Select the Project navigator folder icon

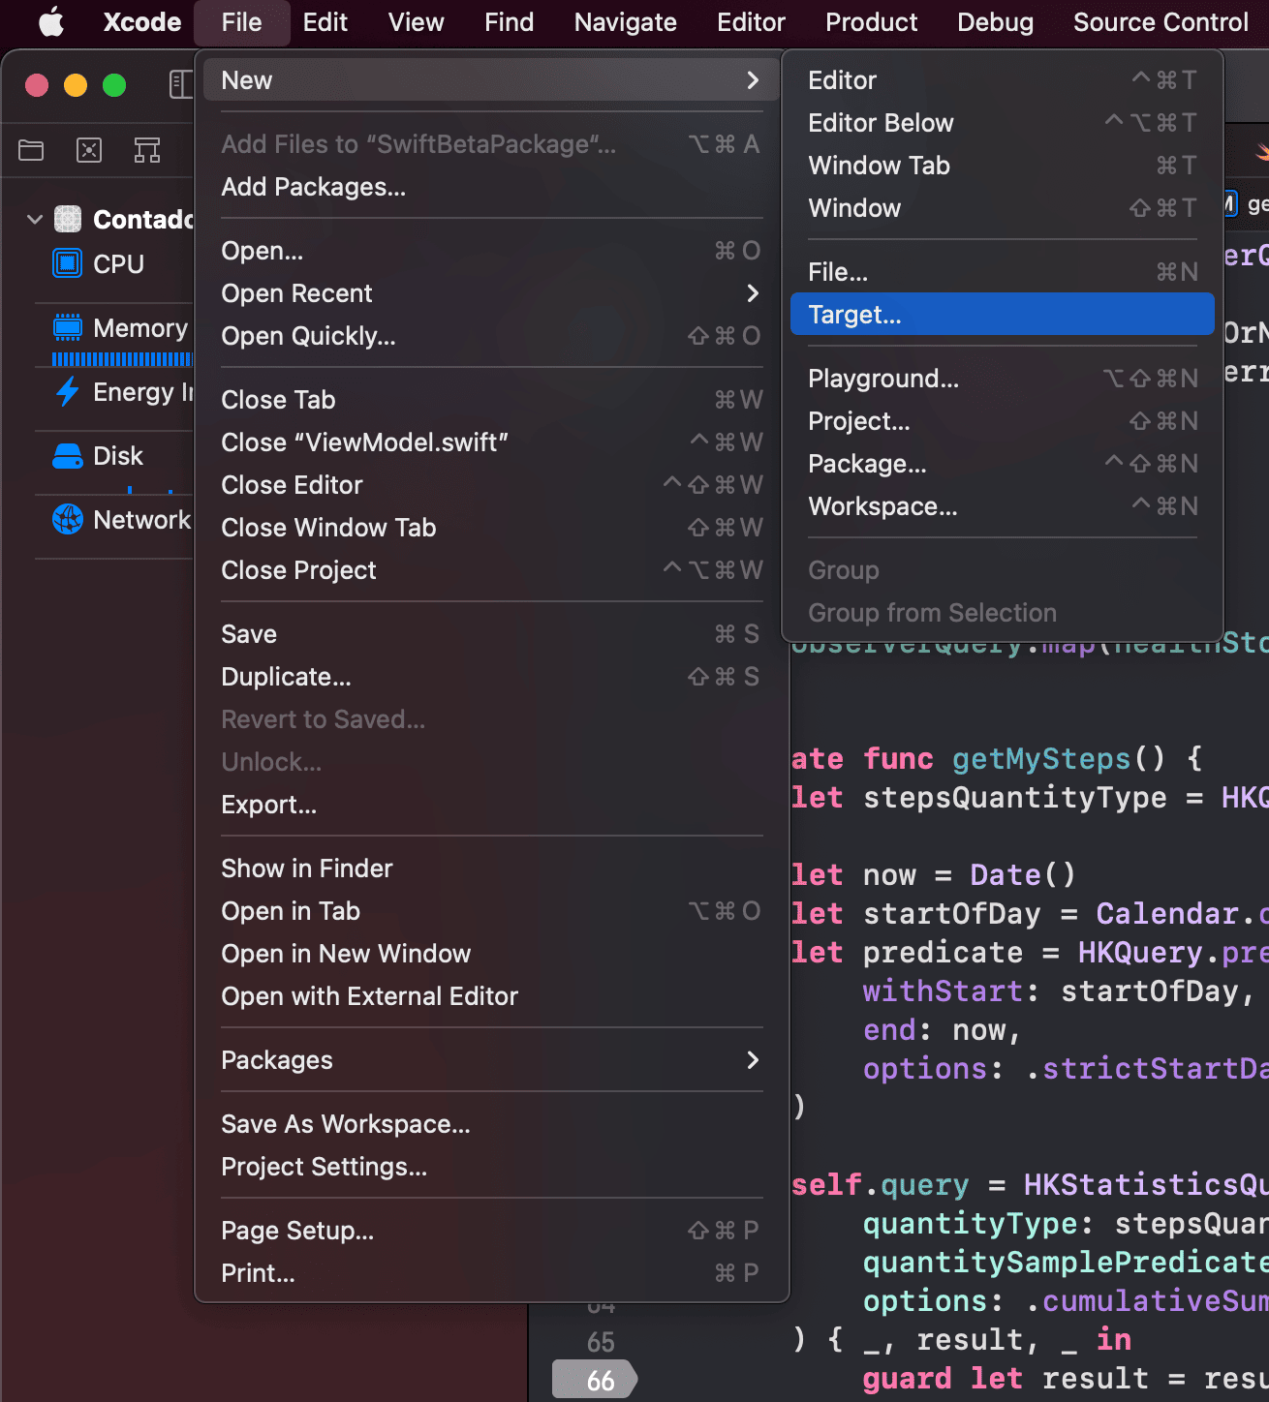coord(31,150)
